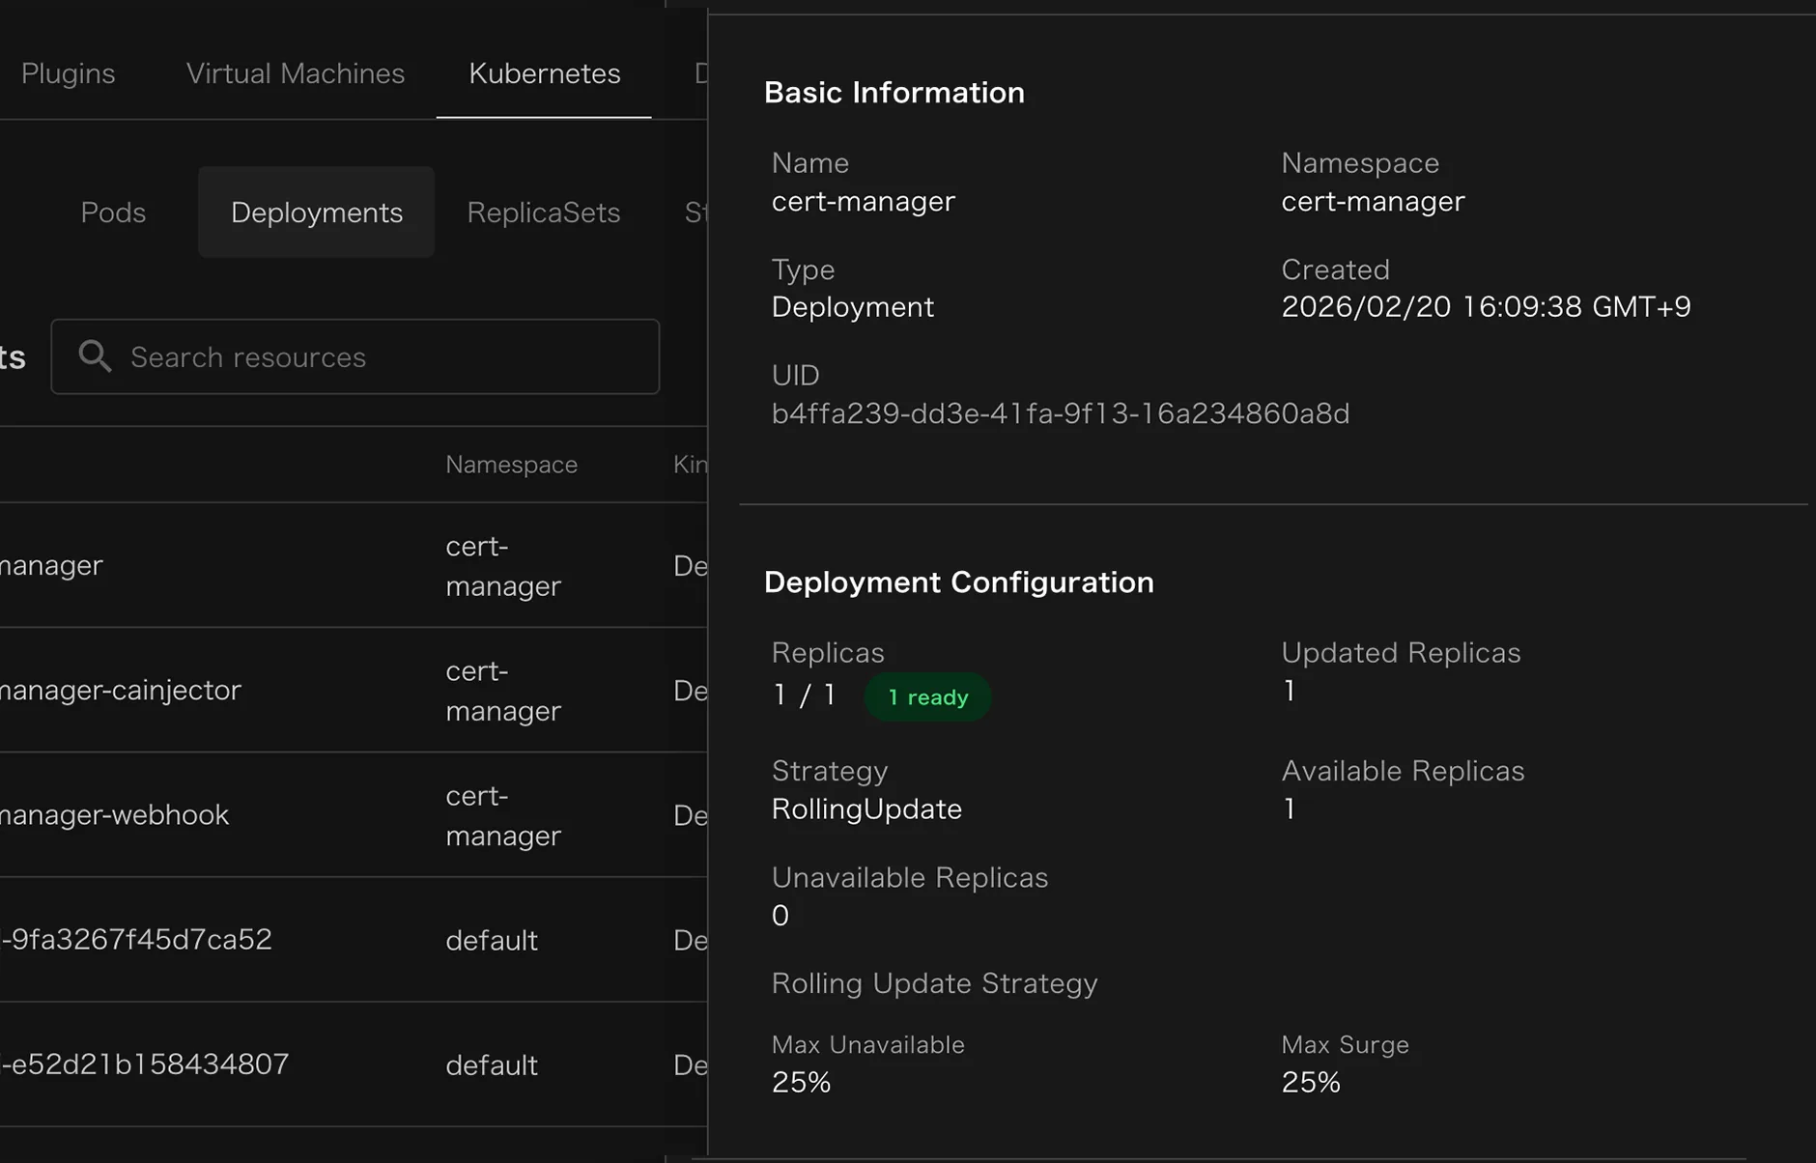This screenshot has height=1163, width=1816.
Task: Click the Replicas value 1 / 1
Action: [805, 695]
